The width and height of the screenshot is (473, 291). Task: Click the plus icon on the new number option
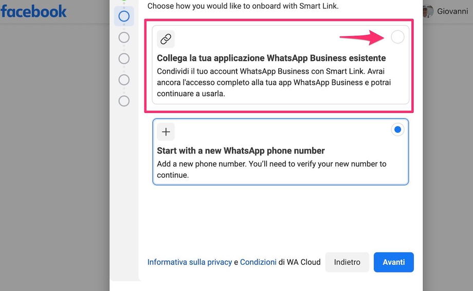[166, 132]
